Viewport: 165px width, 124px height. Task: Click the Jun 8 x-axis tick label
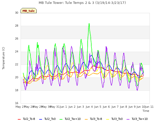click(x=123, y=107)
